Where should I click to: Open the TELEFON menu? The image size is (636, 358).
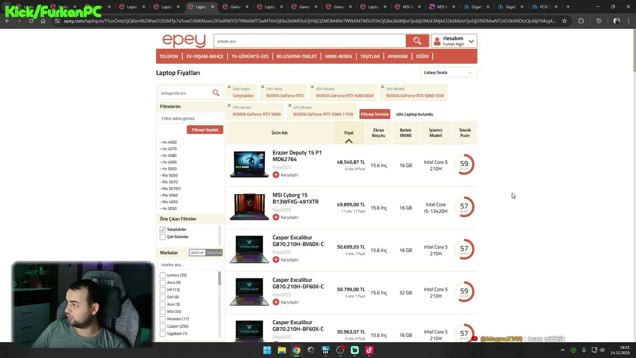click(168, 56)
